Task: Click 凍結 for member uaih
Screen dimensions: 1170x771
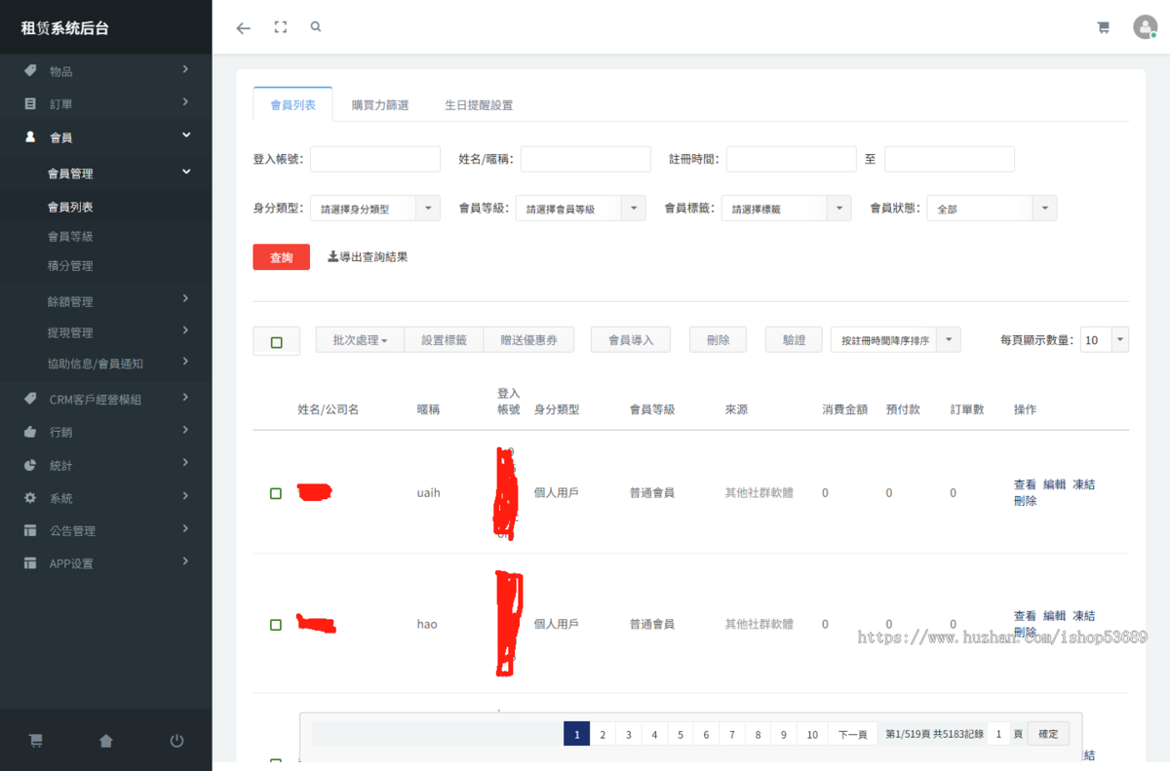Action: coord(1083,484)
